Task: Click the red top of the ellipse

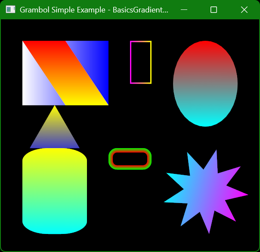Action: coord(205,47)
